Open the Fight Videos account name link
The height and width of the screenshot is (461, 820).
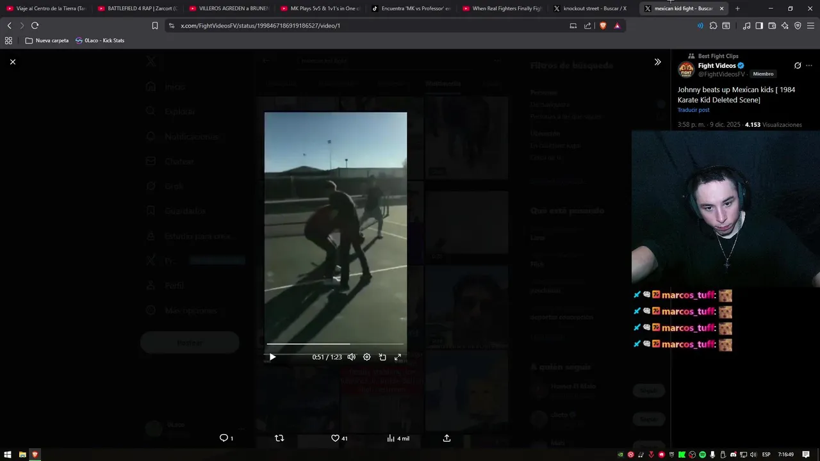point(717,65)
